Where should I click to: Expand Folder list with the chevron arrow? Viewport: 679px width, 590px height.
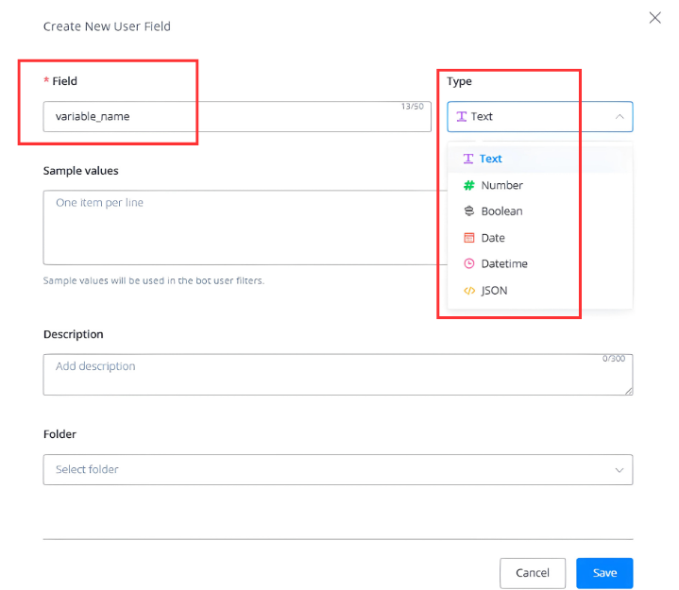coord(620,469)
